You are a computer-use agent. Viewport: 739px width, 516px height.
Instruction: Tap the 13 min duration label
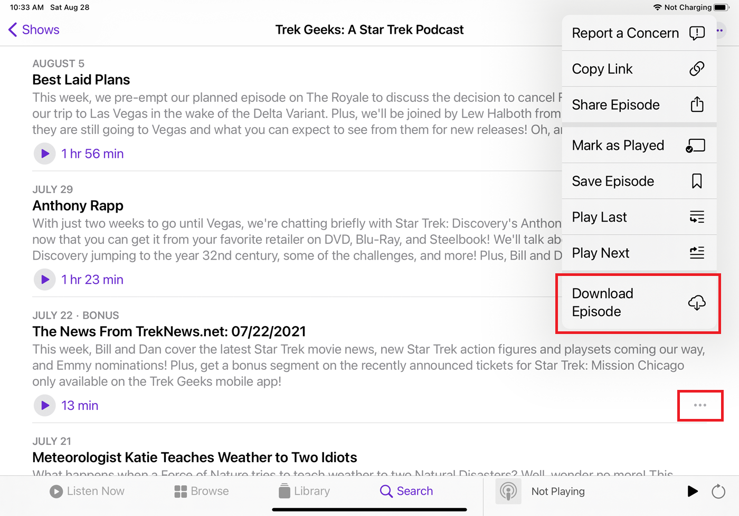(x=80, y=405)
